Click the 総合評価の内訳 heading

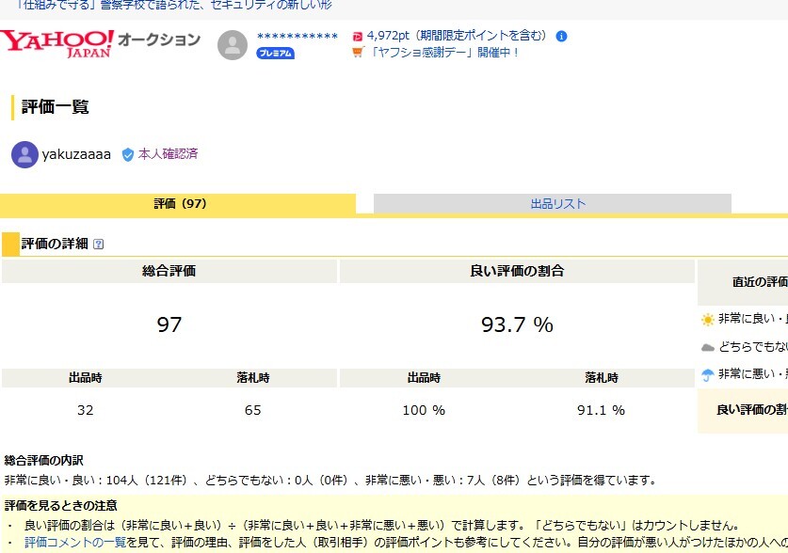click(43, 461)
